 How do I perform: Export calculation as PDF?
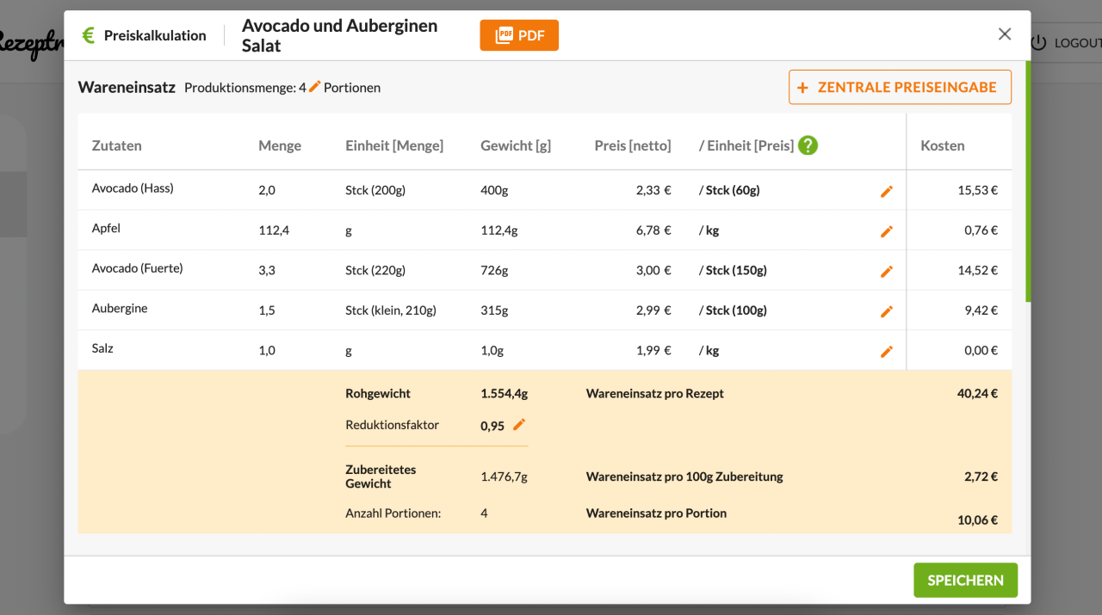coord(519,35)
